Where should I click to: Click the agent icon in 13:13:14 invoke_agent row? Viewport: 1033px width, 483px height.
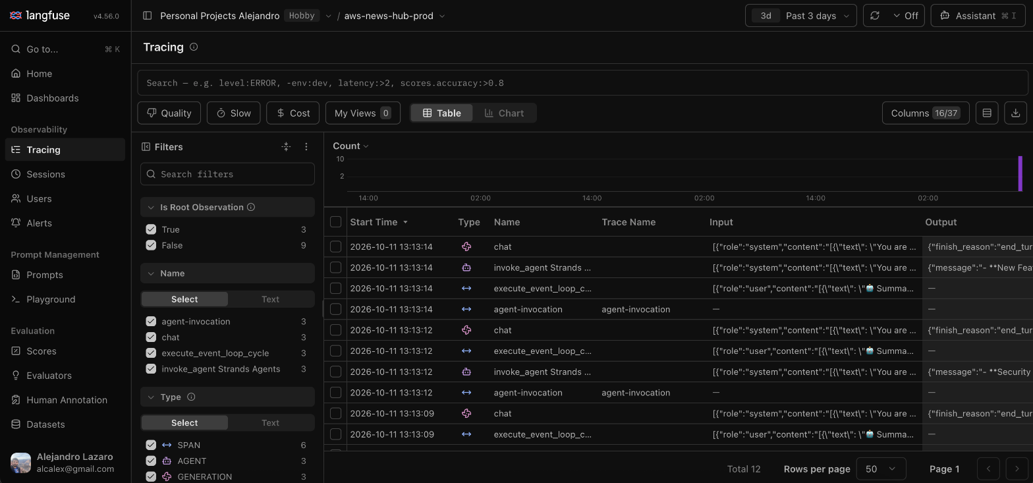(466, 268)
